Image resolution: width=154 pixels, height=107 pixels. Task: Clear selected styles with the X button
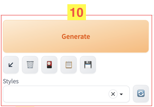113,94
